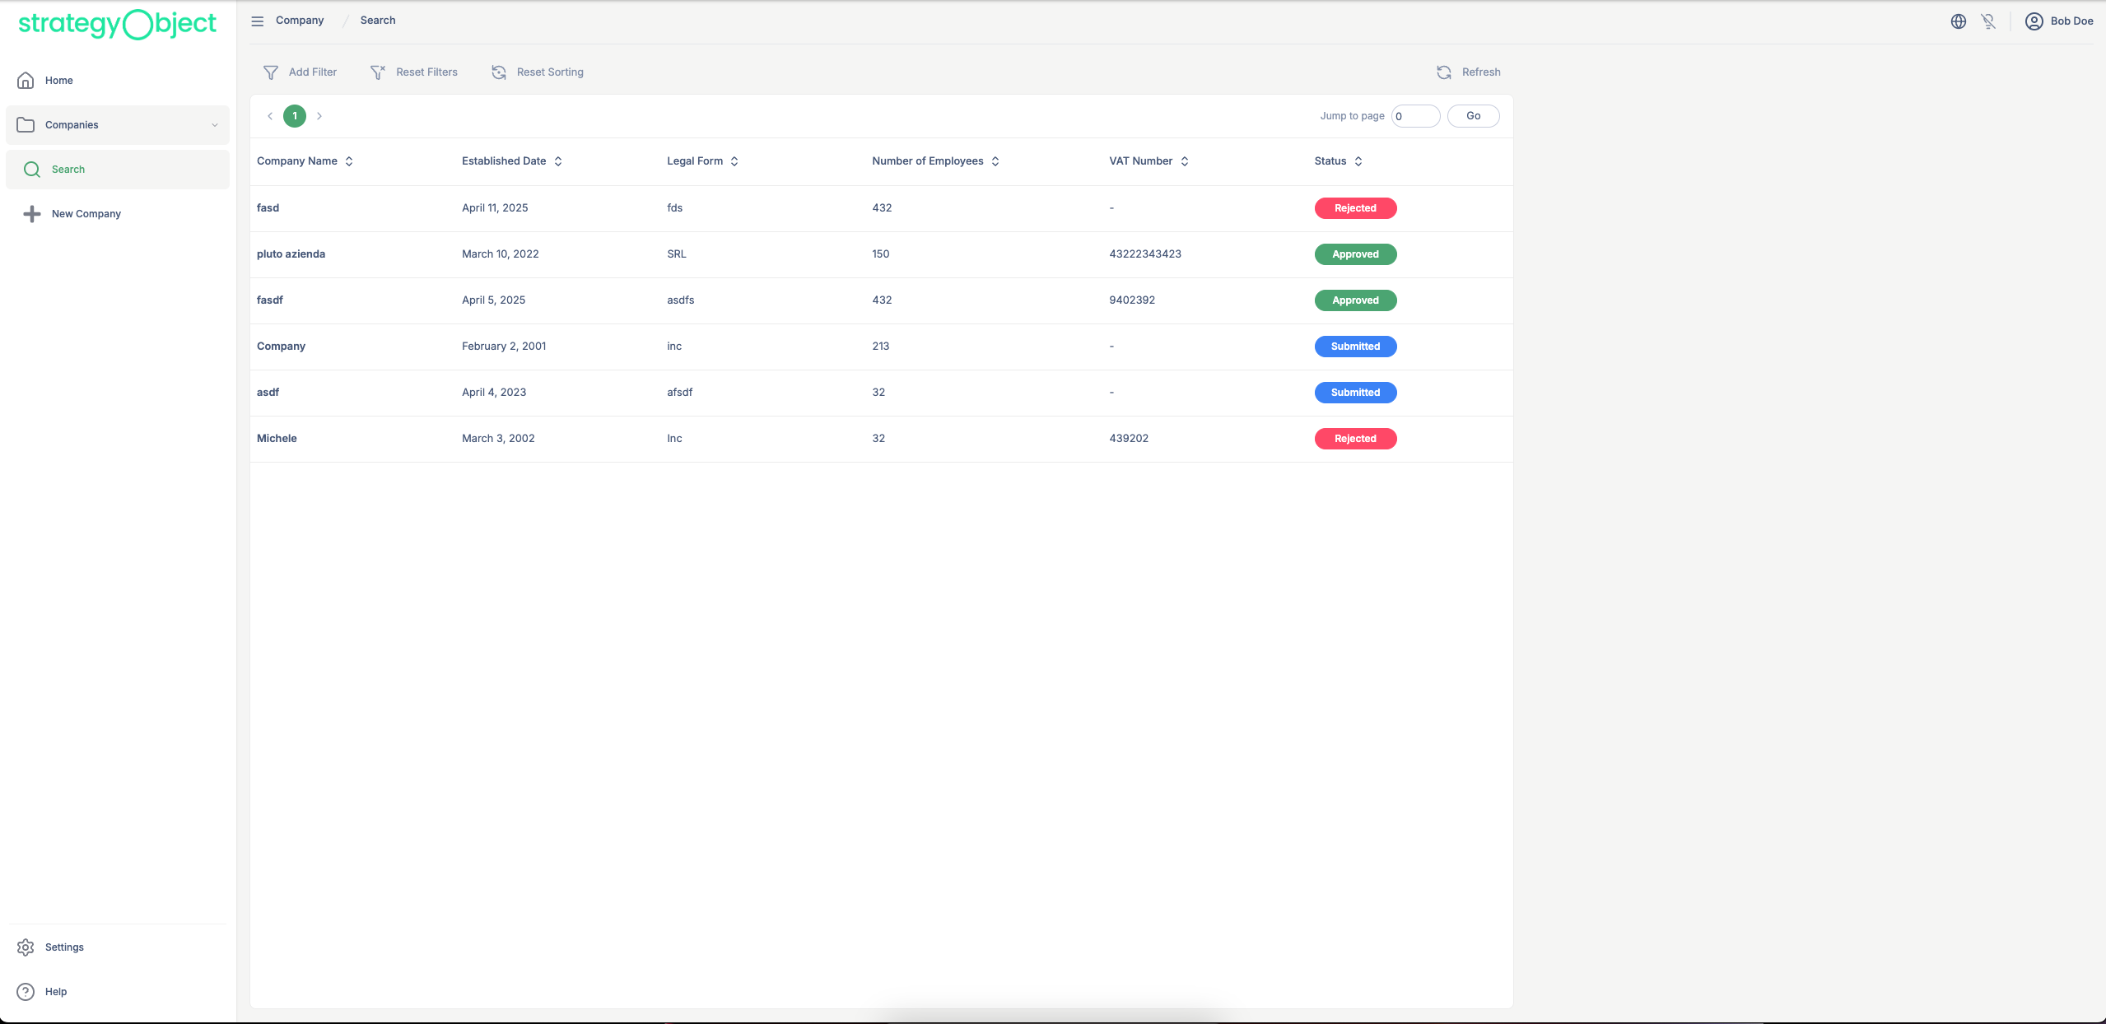This screenshot has width=2106, height=1024.
Task: Open Help in the sidebar
Action: (56, 991)
